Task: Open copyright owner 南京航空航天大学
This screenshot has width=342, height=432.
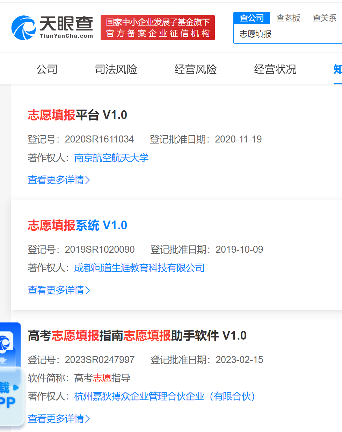Action: [111, 158]
